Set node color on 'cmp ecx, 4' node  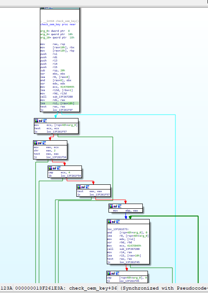(x=50, y=168)
